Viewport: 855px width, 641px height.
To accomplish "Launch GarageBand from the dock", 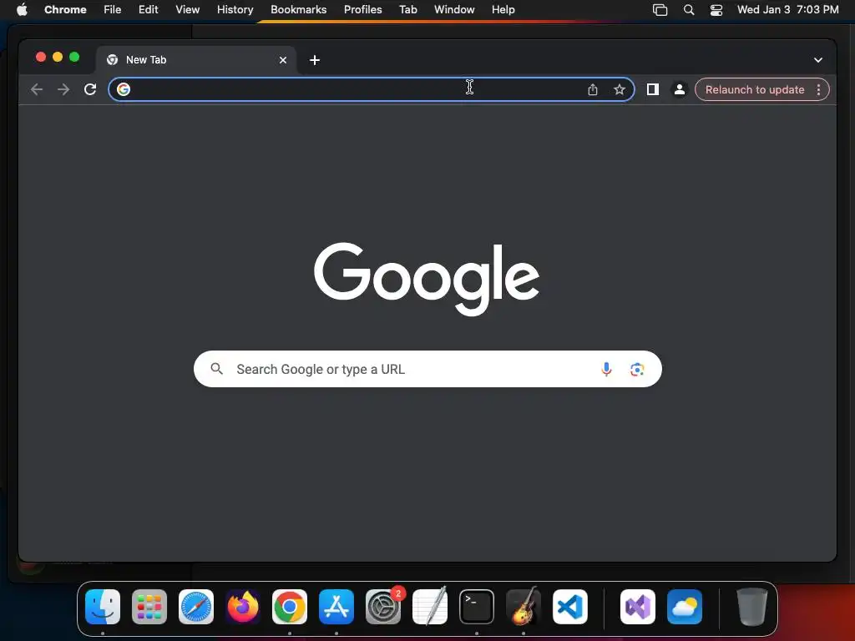I will (x=524, y=607).
